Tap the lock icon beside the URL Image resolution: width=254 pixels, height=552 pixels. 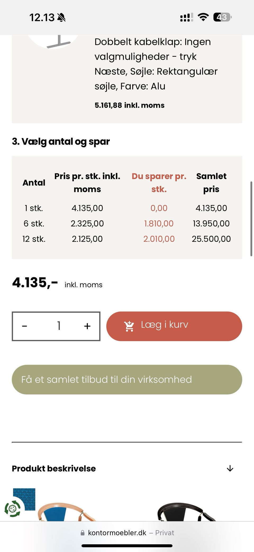[x=83, y=533]
